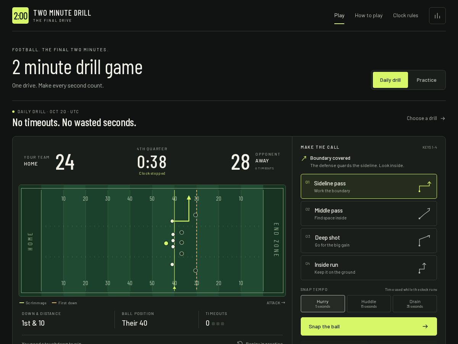The height and width of the screenshot is (344, 458).
Task: Click the First down legend entry
Action: [x=65, y=303]
